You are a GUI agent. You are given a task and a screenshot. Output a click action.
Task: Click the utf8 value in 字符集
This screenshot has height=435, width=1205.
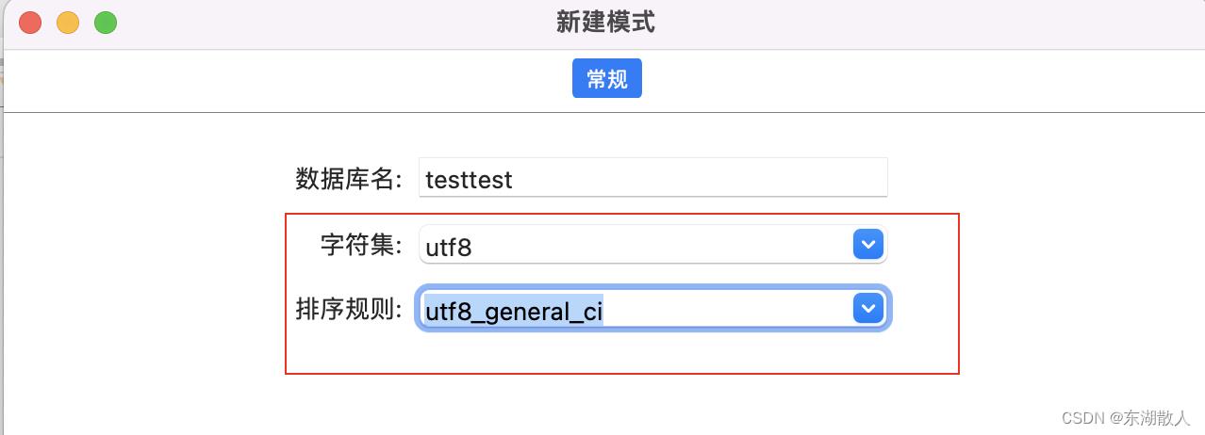pos(449,248)
